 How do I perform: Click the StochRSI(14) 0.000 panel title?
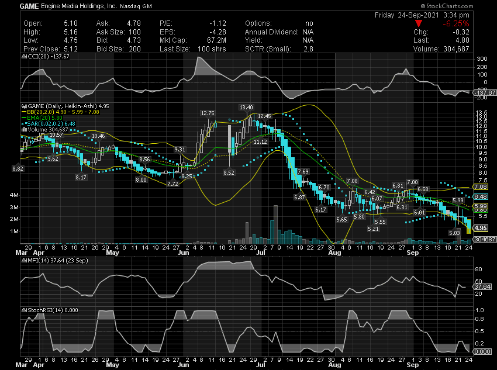point(53,310)
